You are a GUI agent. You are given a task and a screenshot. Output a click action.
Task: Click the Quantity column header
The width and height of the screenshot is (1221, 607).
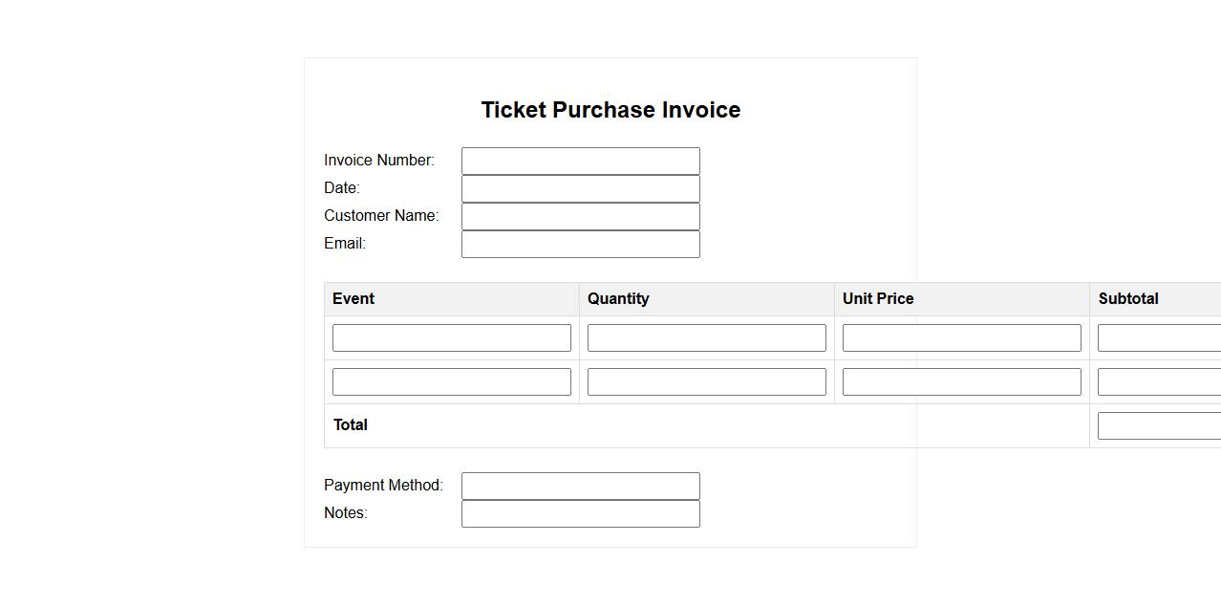pos(618,298)
